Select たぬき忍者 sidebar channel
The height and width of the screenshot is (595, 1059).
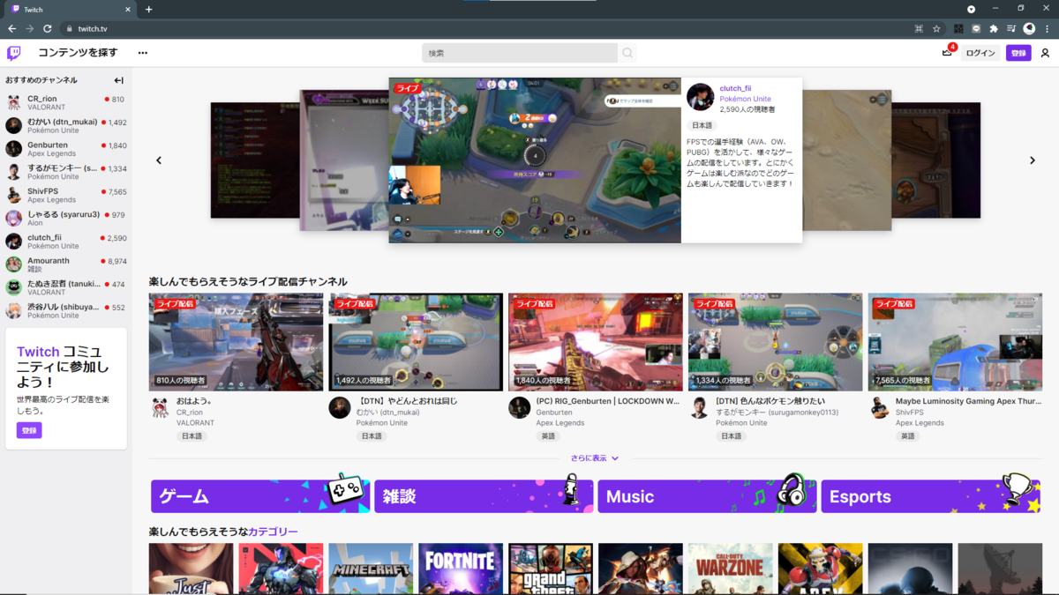66,287
